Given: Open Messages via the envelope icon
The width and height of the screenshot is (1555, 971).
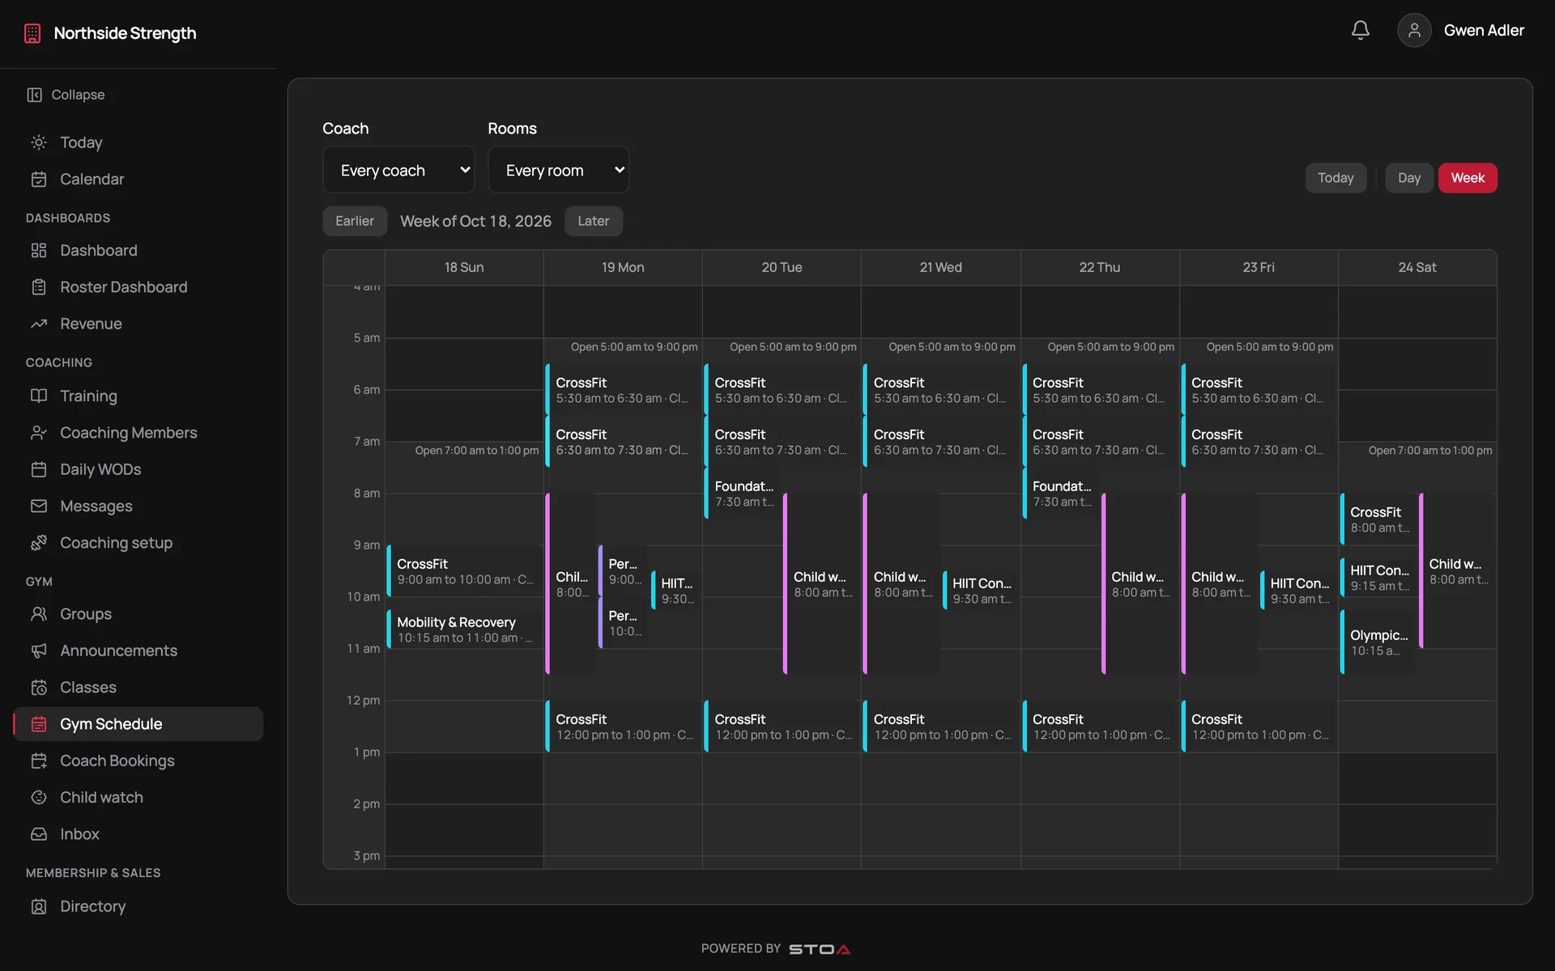Looking at the screenshot, I should tap(39, 506).
